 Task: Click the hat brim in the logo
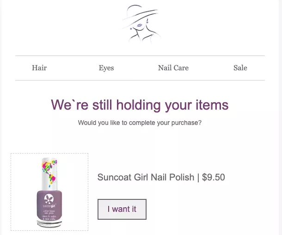pyautogui.click(x=140, y=15)
